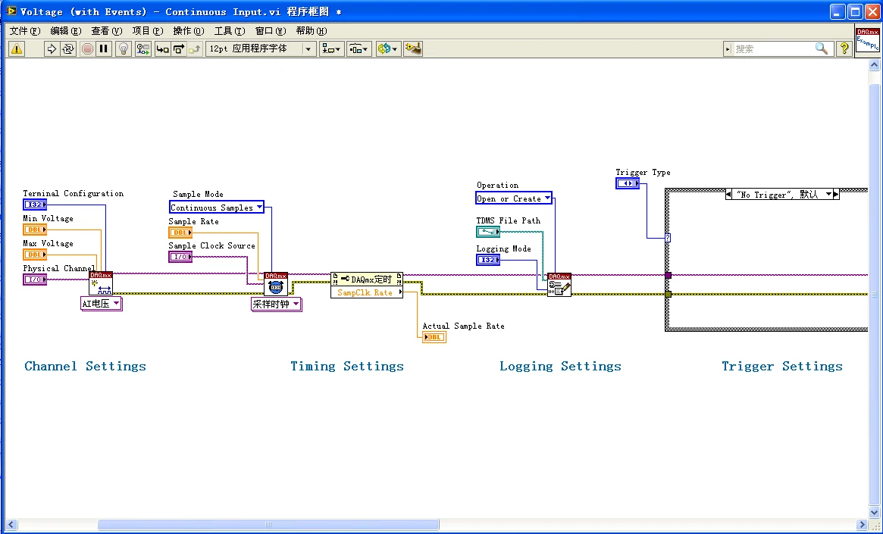
Task: Open the Align Objects dropdown
Action: 331,49
